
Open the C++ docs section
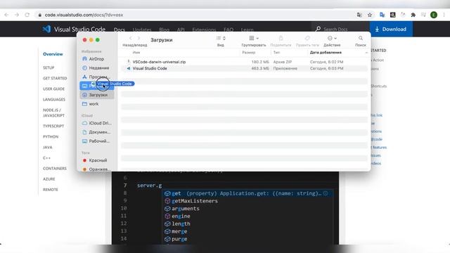46,158
